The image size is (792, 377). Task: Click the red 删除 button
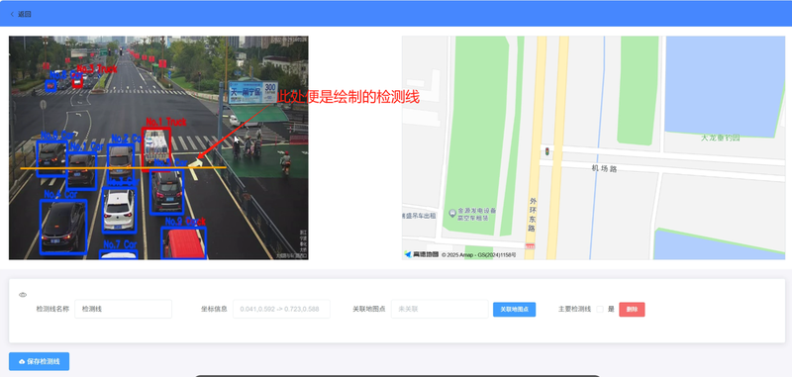coord(632,310)
